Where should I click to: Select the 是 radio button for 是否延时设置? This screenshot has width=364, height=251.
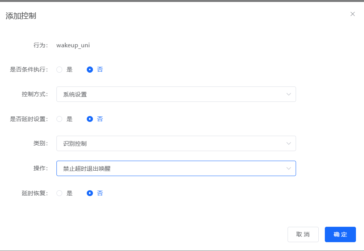click(60, 119)
